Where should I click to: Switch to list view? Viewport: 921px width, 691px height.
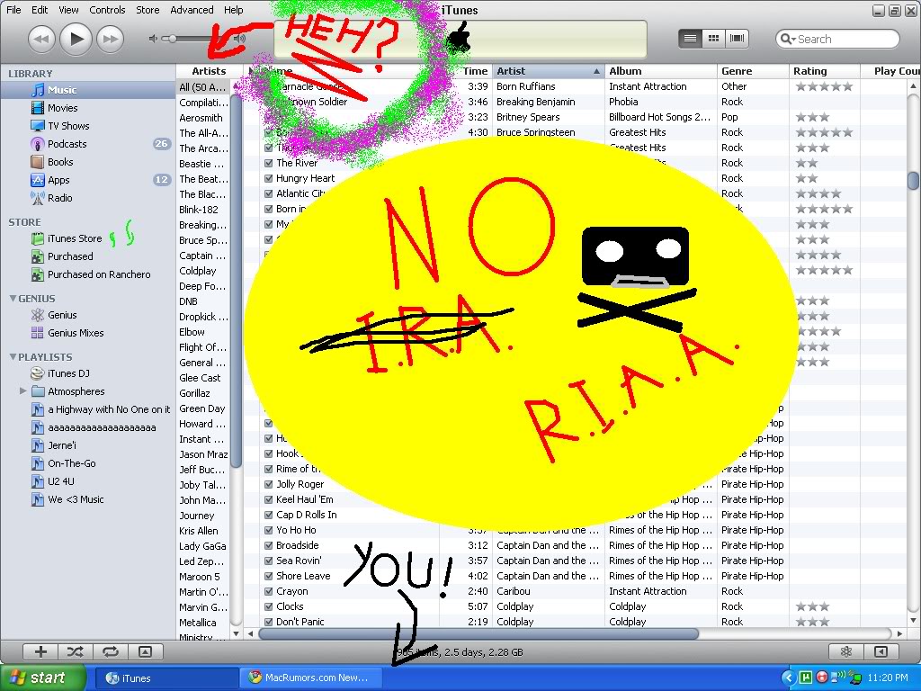pyautogui.click(x=690, y=39)
